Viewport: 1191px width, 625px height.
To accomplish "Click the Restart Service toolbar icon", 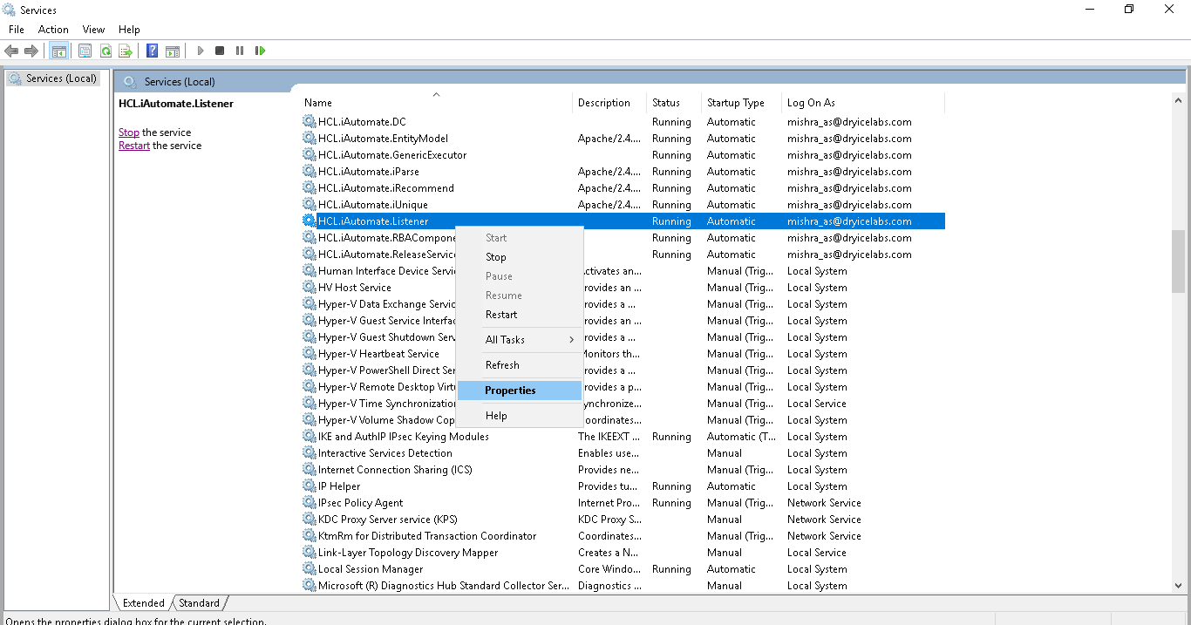I will pyautogui.click(x=260, y=51).
